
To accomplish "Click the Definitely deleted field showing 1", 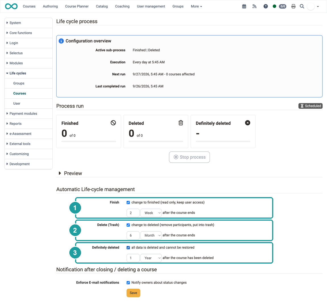I will pos(133,258).
